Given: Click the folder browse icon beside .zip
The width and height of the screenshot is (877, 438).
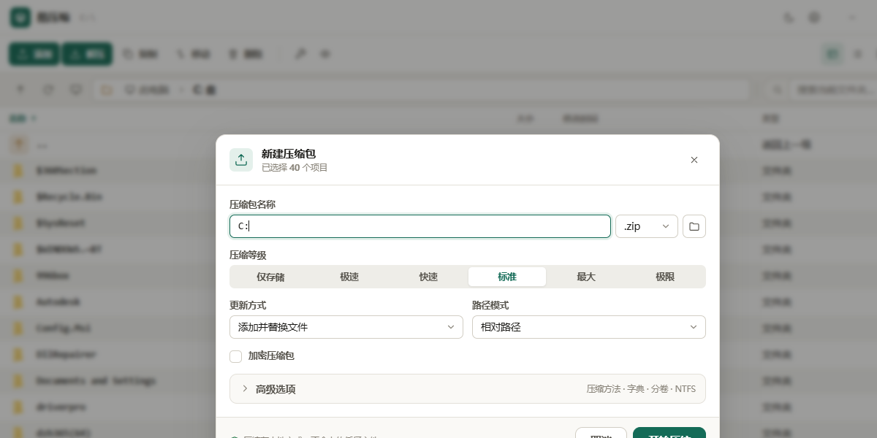Looking at the screenshot, I should 694,226.
